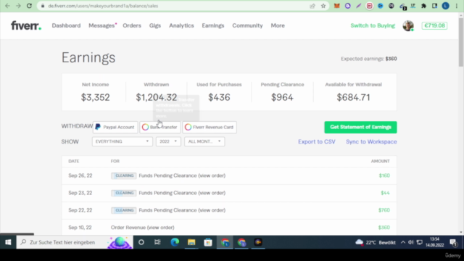Open Community in the navigation
The width and height of the screenshot is (464, 261).
[x=247, y=25]
